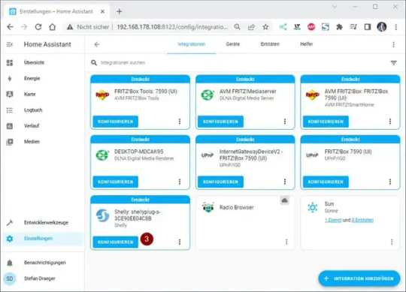This screenshot has width=406, height=292.
Task: Open the 8 Entitäten link on Sun card
Action: (362, 220)
